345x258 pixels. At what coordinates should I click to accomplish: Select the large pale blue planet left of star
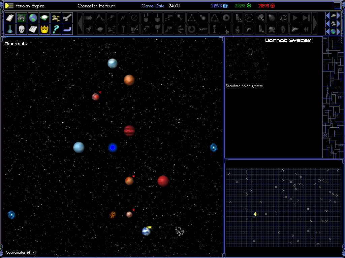79,147
